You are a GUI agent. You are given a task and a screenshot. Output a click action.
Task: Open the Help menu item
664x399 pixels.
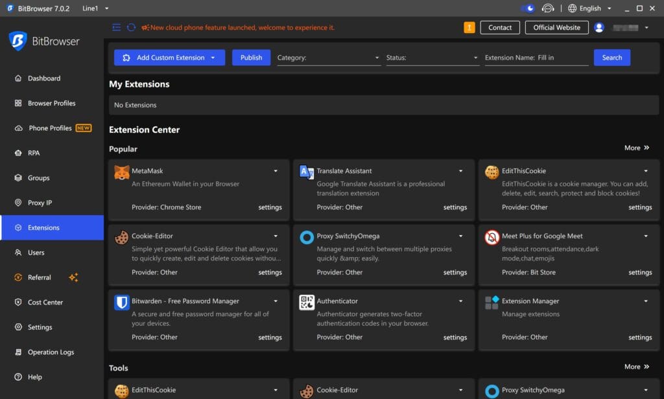[x=52, y=376]
